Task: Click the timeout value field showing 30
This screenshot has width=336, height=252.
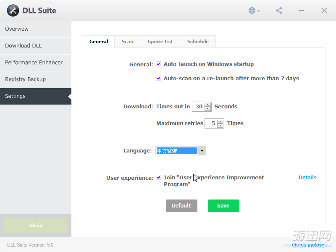Action: pos(199,107)
